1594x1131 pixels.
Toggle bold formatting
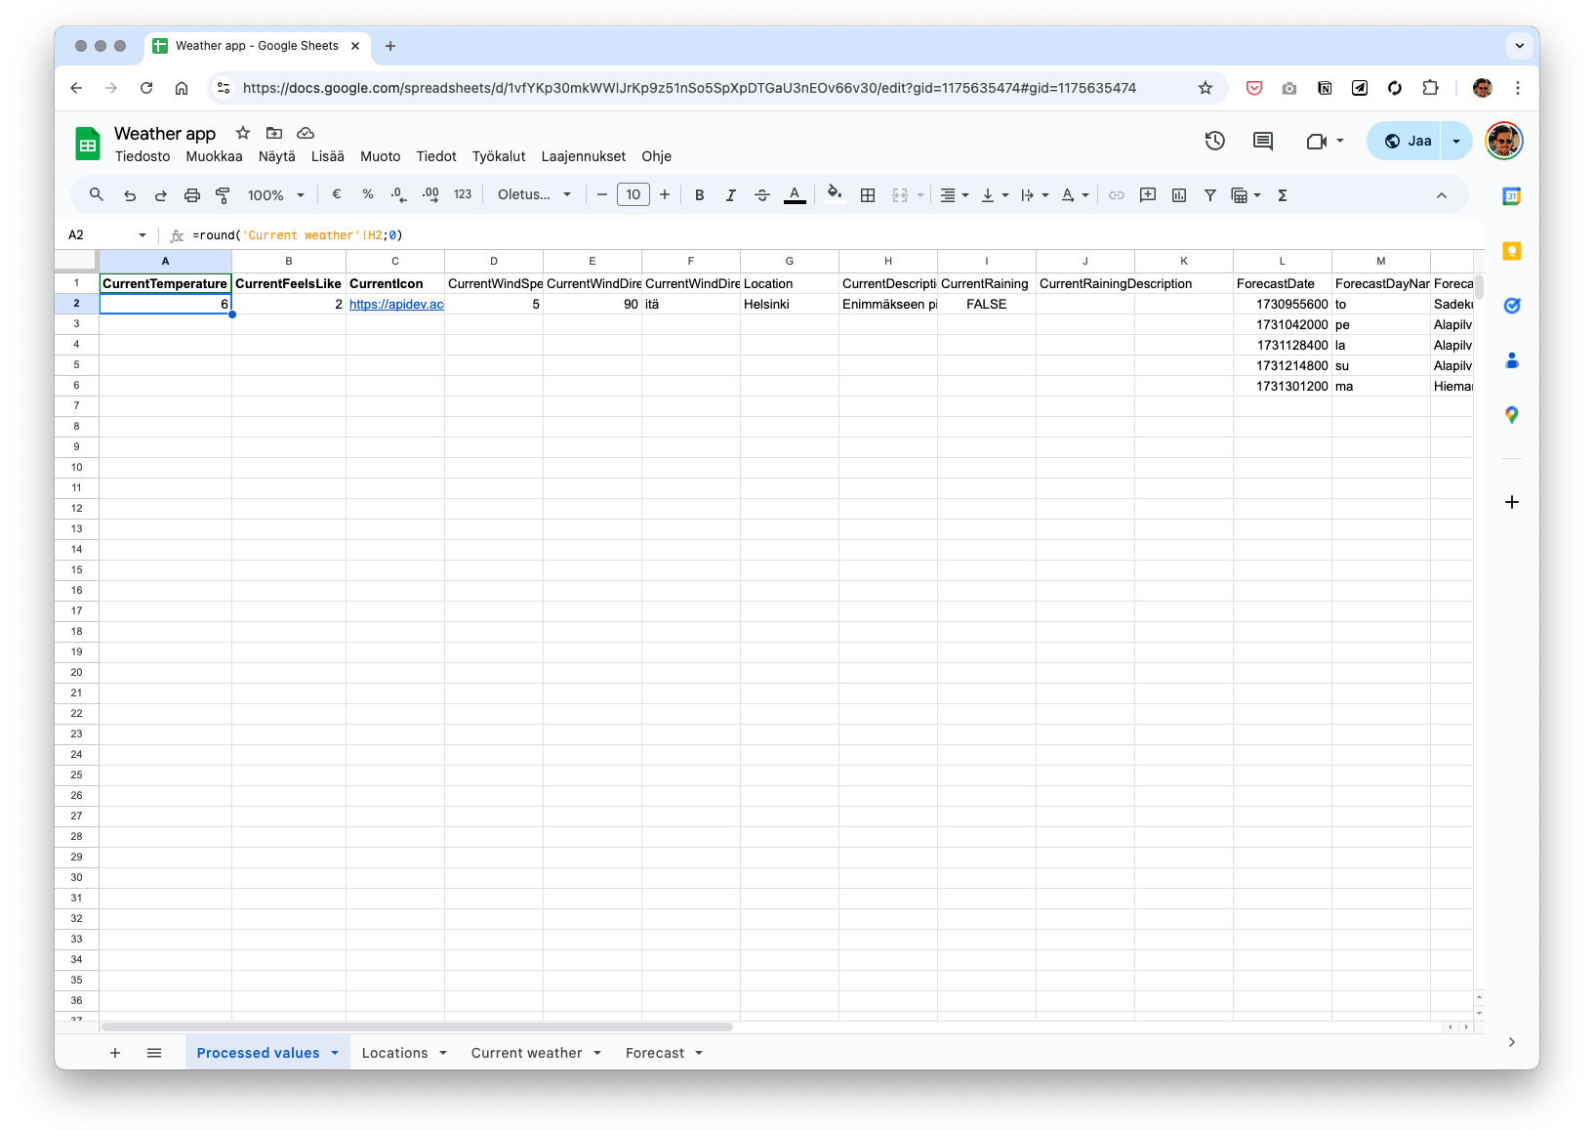point(699,195)
